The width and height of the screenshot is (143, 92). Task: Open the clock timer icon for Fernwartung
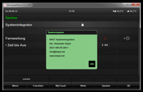coord(128,38)
